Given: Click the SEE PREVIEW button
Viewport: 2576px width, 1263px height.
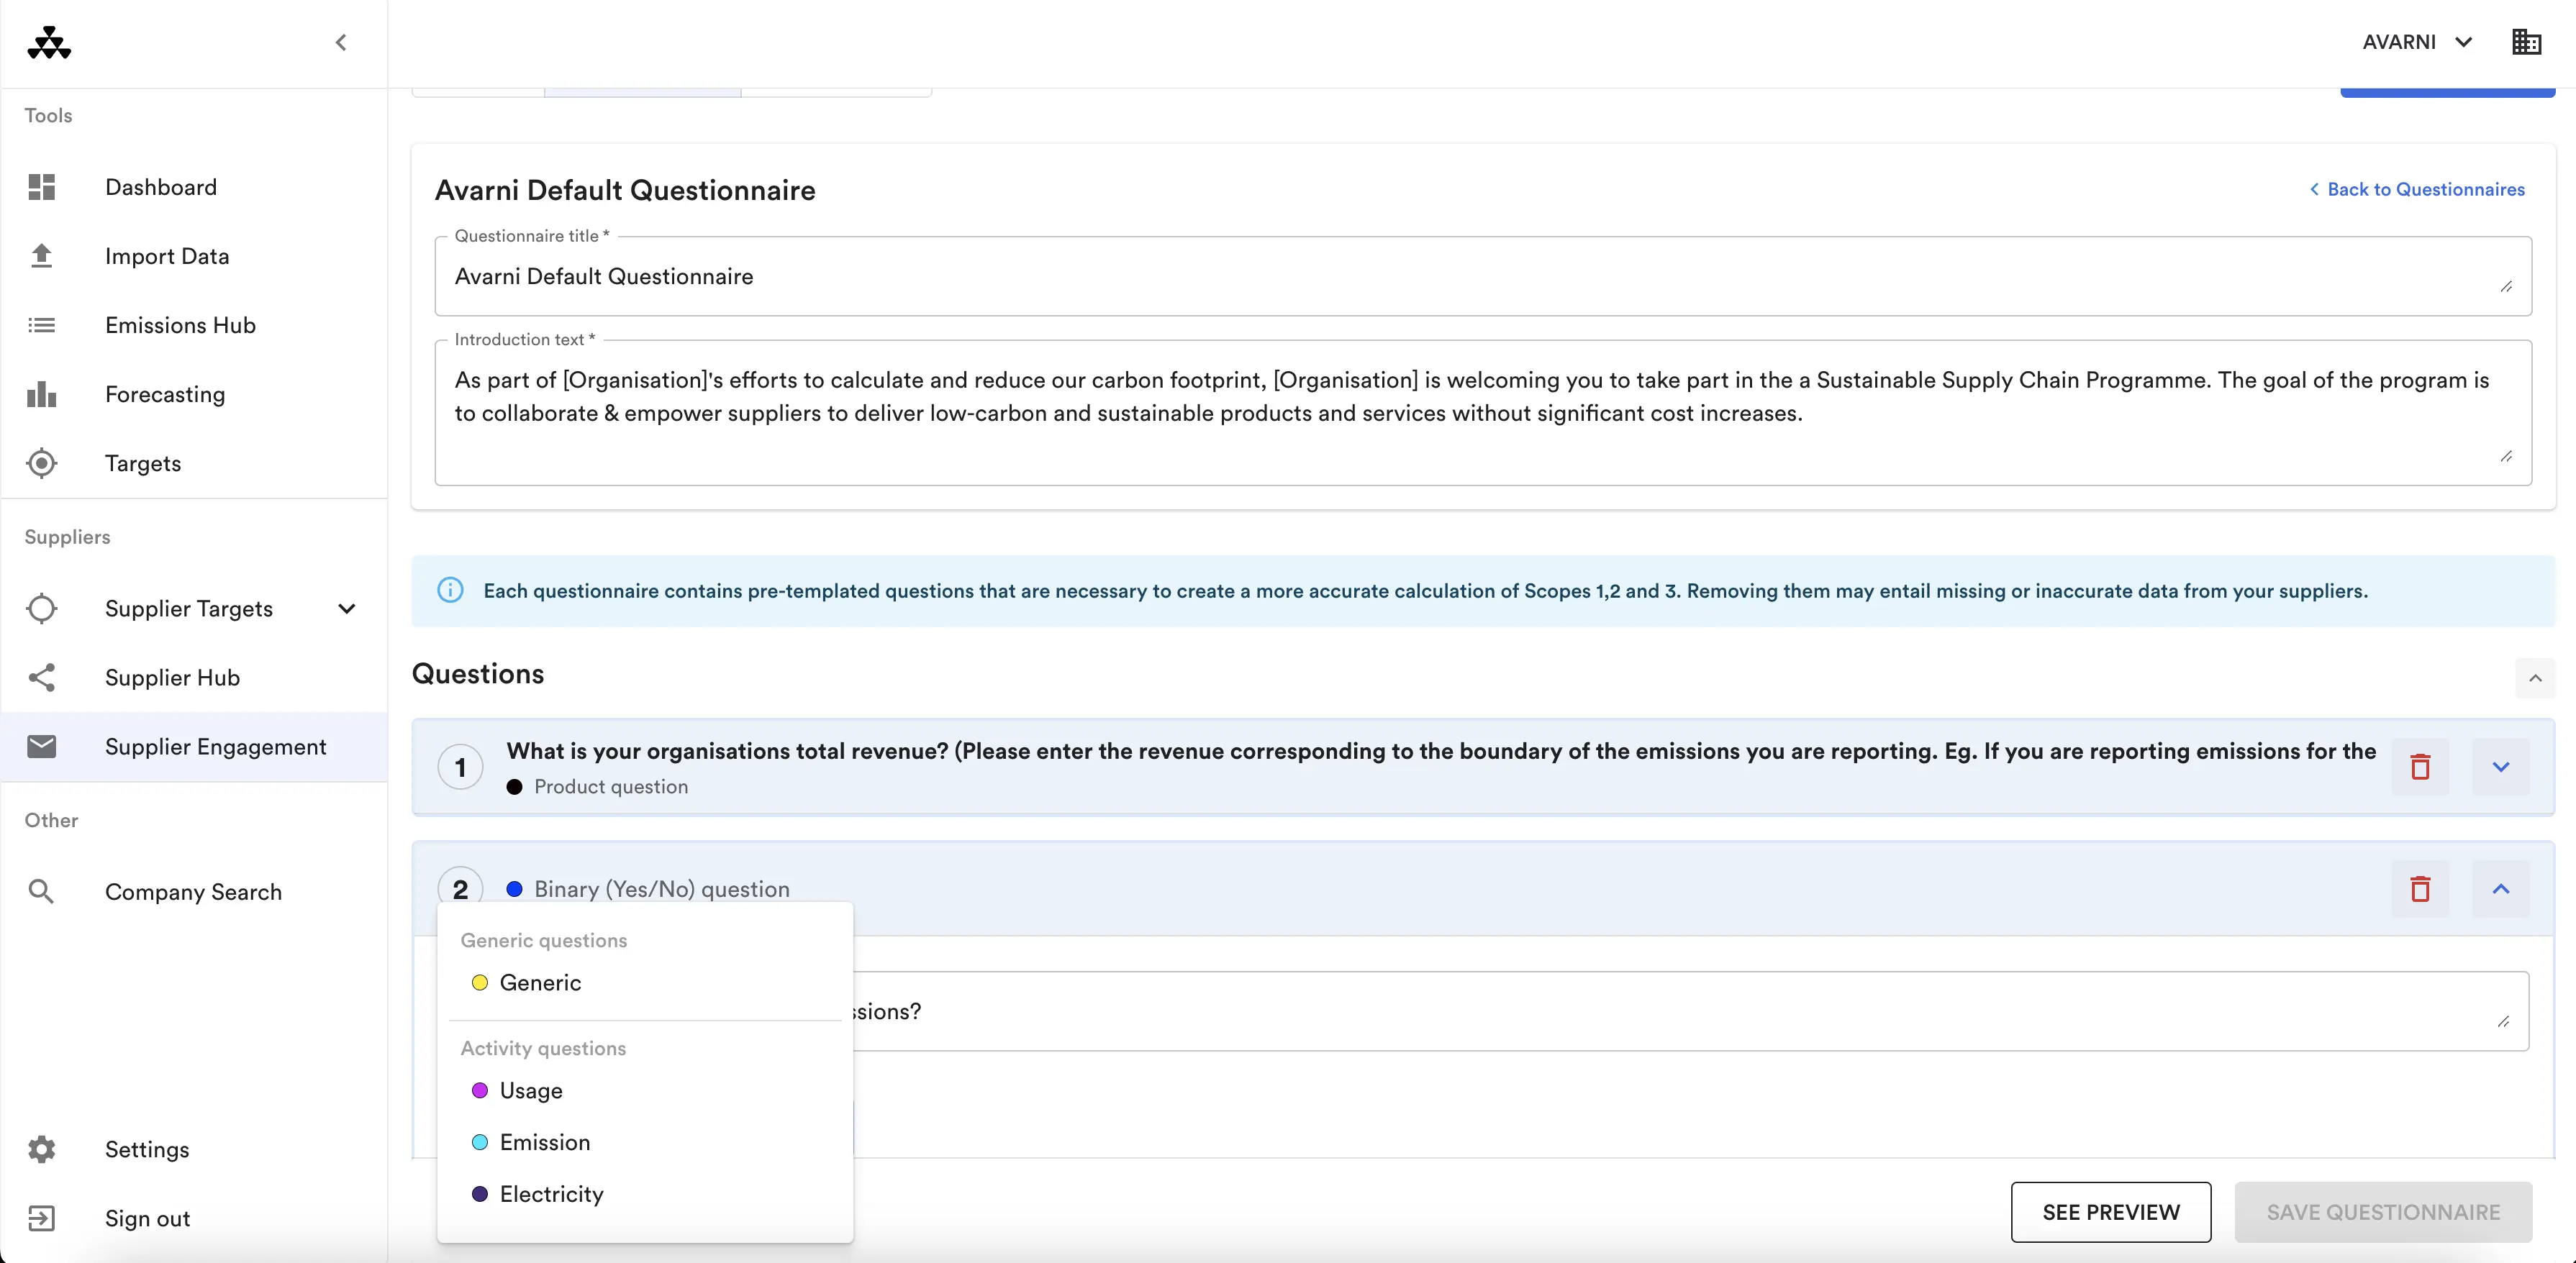Looking at the screenshot, I should click(x=2110, y=1212).
